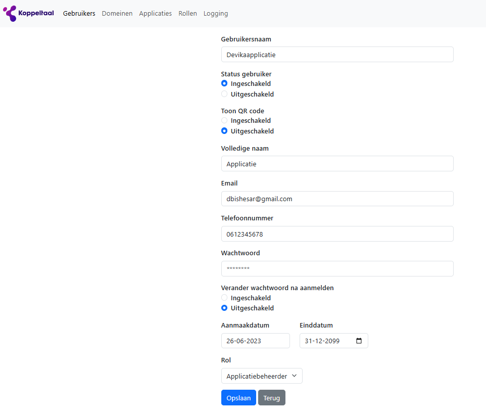
Task: Select Uitgeschakeld for Verander wachtwoord na aanmelden
Action: (x=224, y=308)
